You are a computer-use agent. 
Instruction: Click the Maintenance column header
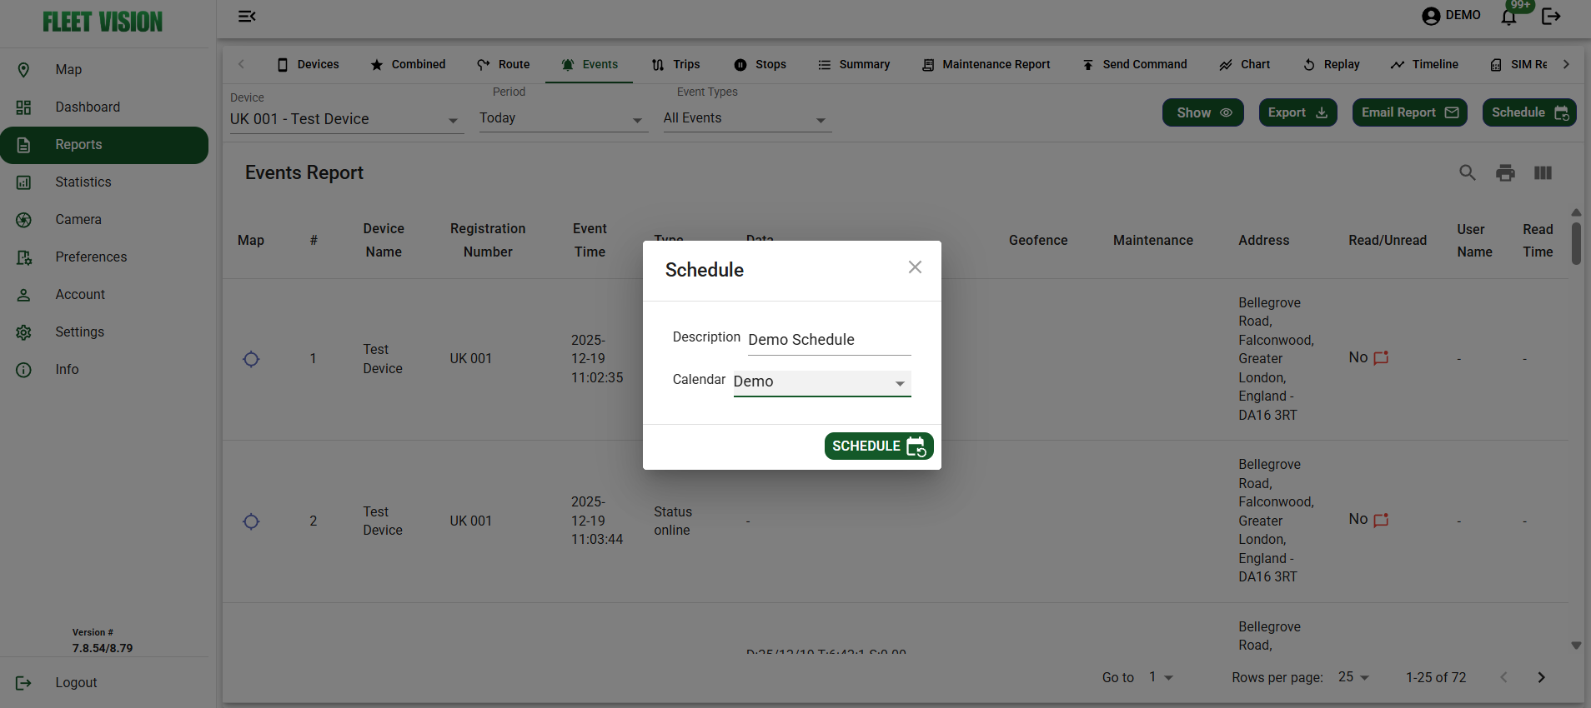1153,240
